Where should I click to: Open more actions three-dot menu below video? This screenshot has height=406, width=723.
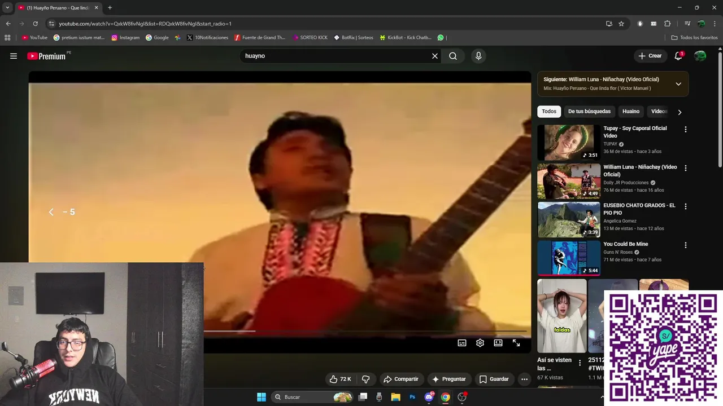(x=524, y=379)
